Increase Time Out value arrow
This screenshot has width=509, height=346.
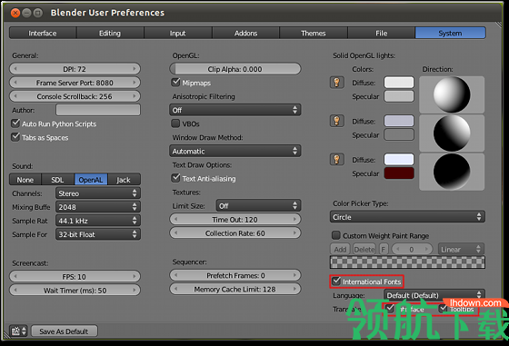294,219
